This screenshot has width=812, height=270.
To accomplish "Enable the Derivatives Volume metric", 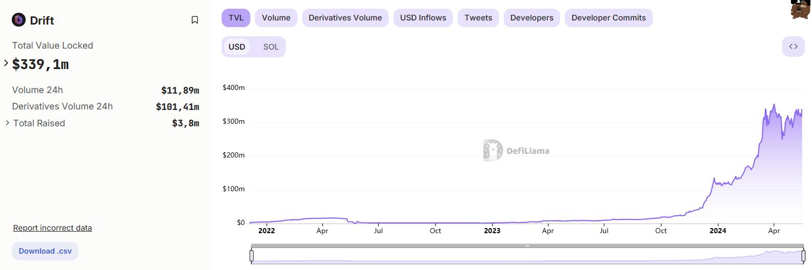I will (345, 18).
